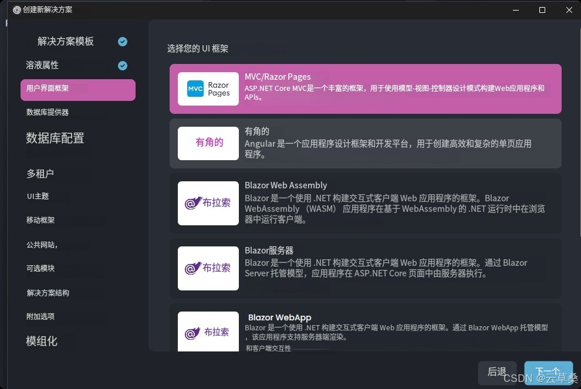Click the Angular description text

388,148
